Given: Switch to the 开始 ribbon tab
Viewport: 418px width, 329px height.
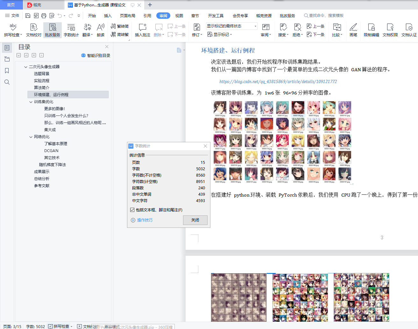Looking at the screenshot, I should (x=92, y=16).
